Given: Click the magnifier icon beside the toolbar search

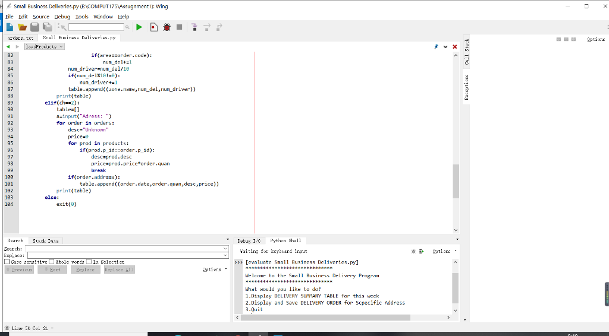Looking at the screenshot, I should tap(127, 27).
